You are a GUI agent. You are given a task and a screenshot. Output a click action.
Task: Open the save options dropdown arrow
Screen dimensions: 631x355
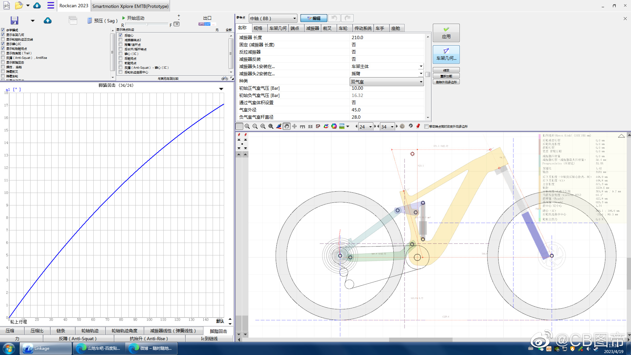pyautogui.click(x=33, y=21)
